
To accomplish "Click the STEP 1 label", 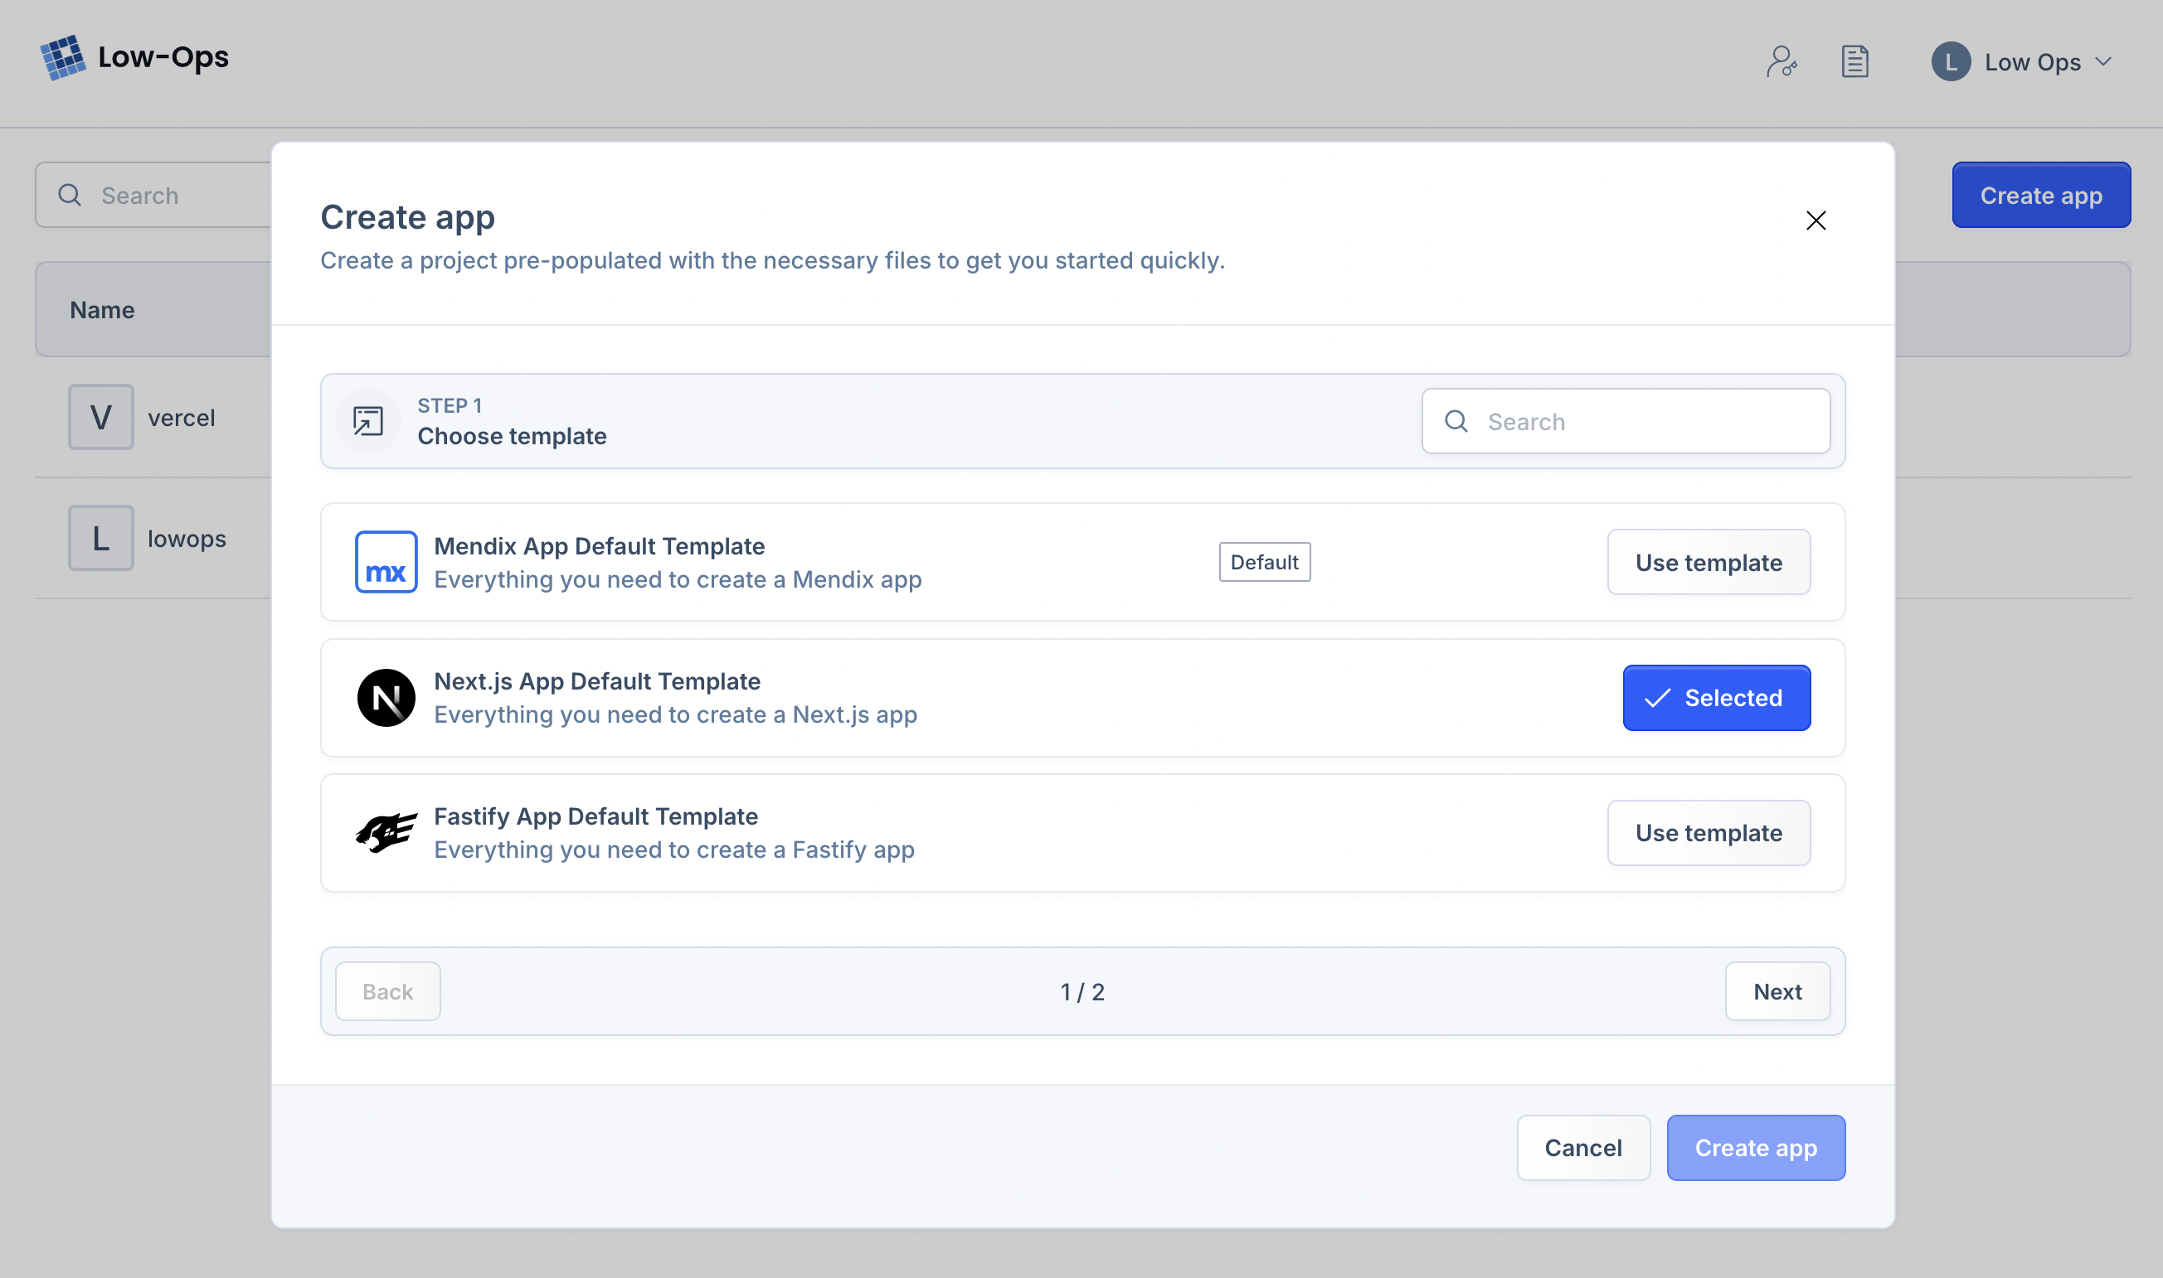I will point(450,405).
